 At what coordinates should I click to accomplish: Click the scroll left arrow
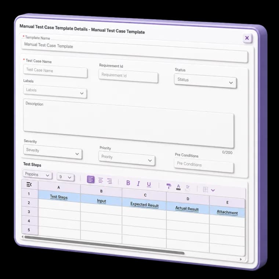click(22, 237)
